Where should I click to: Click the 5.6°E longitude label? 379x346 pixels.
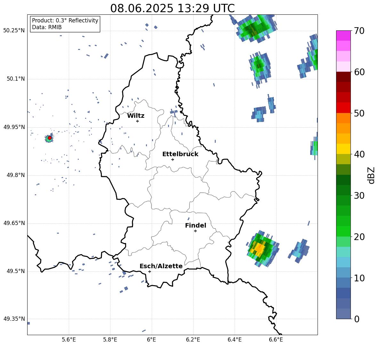[69, 340]
